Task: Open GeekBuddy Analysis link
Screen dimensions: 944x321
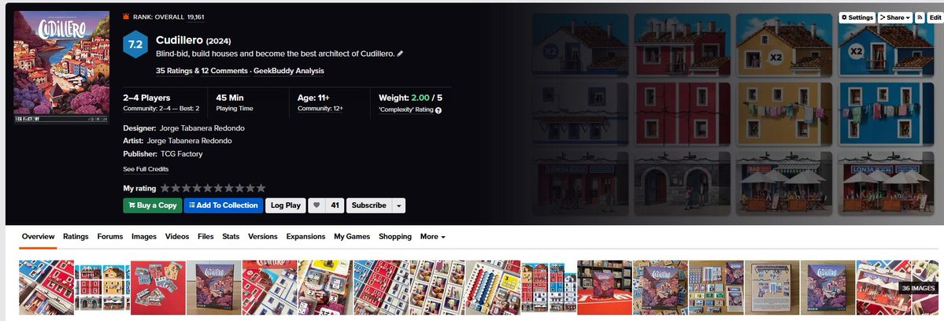Action: tap(288, 70)
